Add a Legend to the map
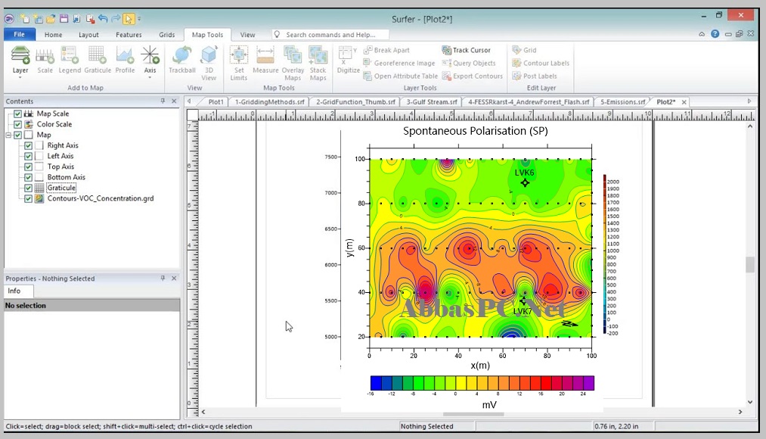Image resolution: width=766 pixels, height=439 pixels. pos(70,60)
